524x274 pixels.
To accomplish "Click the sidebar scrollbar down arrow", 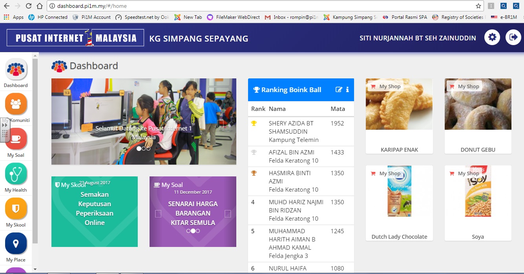I will (x=35, y=269).
